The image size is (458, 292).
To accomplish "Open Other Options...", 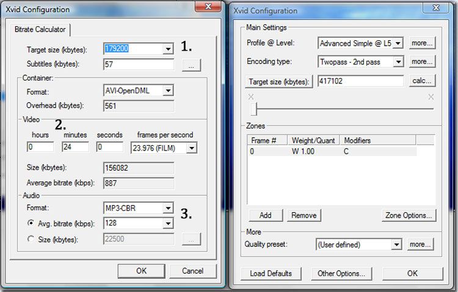I will [341, 274].
